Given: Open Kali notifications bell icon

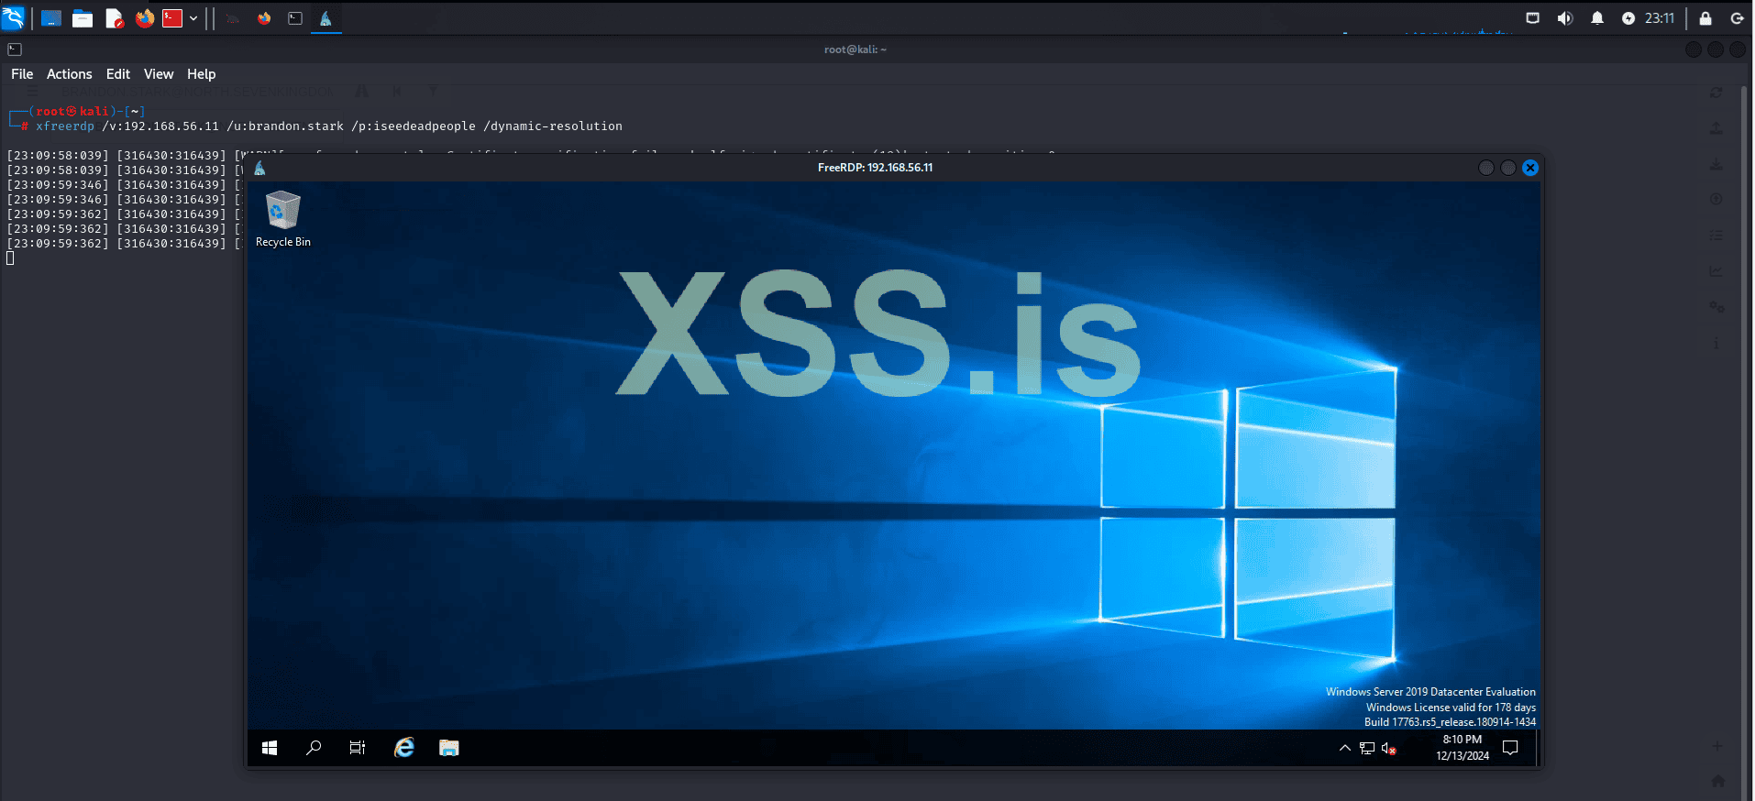Looking at the screenshot, I should 1597,18.
